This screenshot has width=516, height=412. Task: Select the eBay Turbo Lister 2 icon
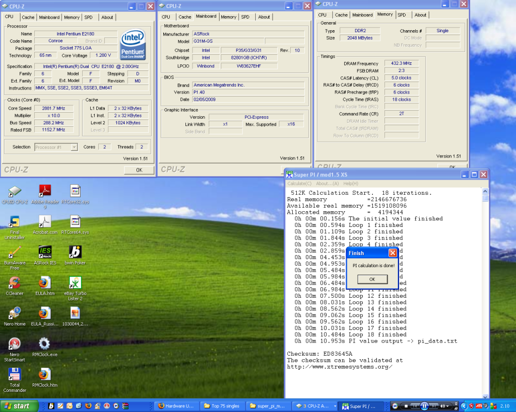point(75,283)
